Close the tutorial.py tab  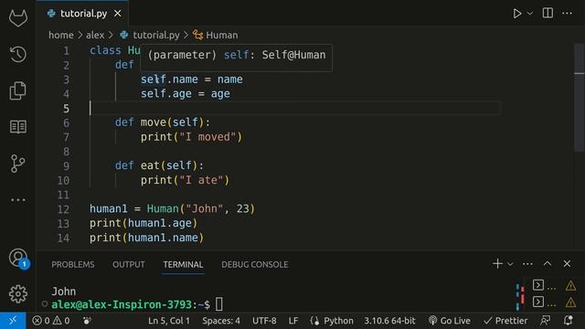click(118, 14)
